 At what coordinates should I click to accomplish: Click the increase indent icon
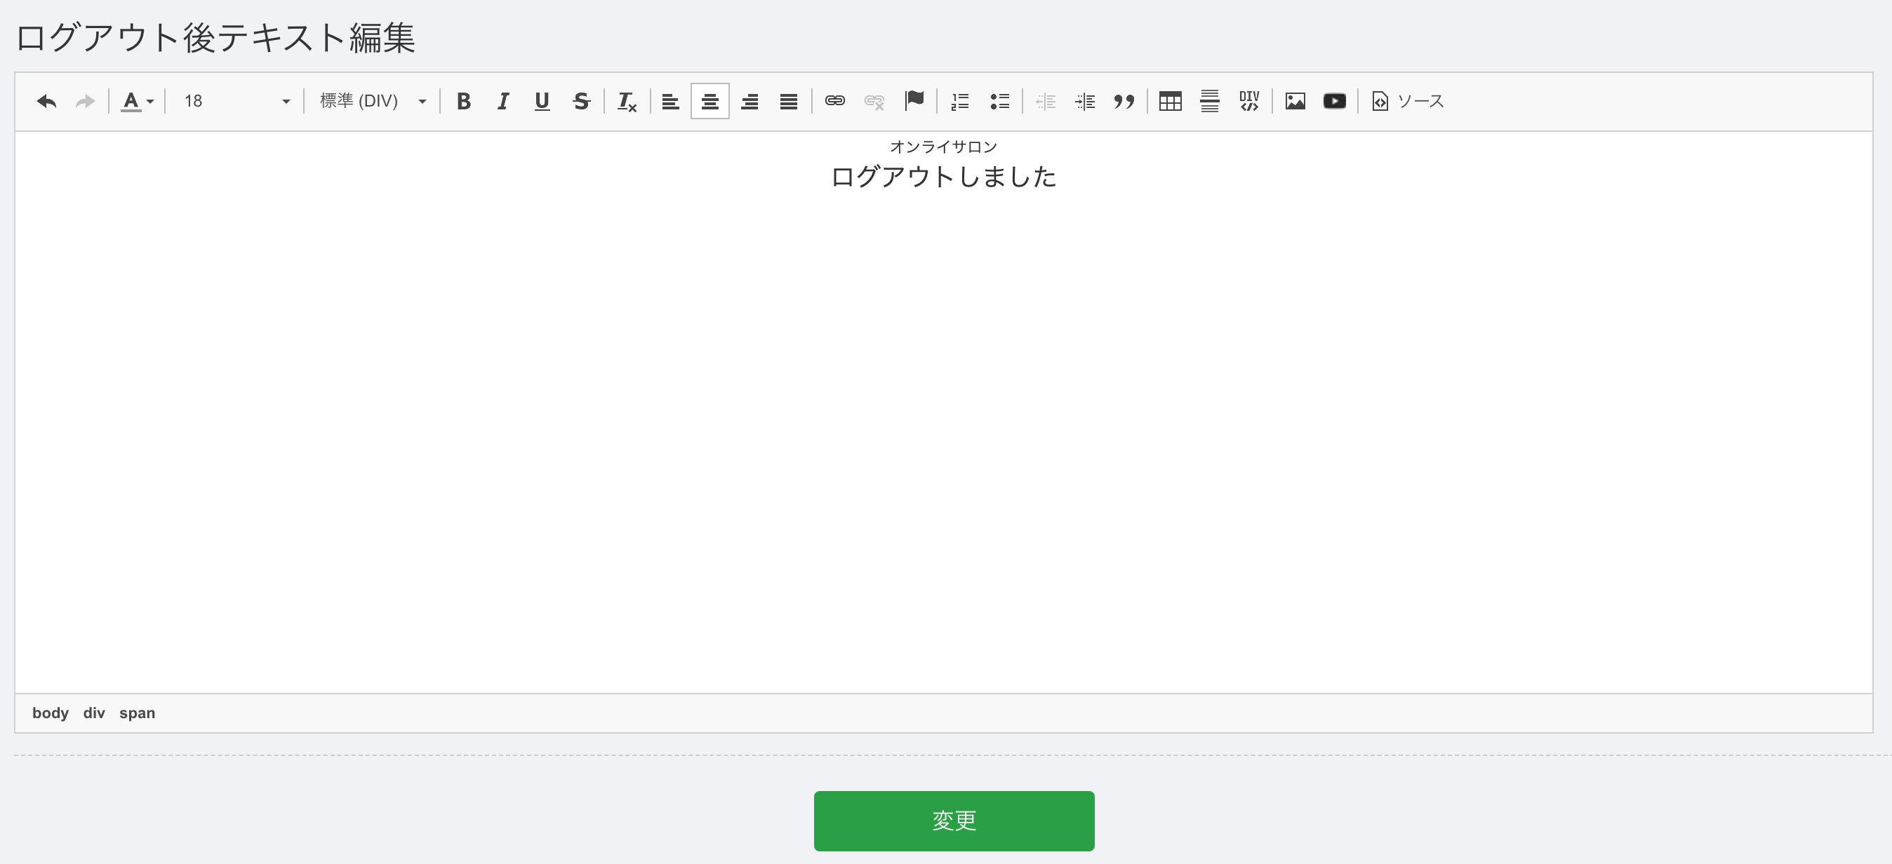coord(1085,101)
